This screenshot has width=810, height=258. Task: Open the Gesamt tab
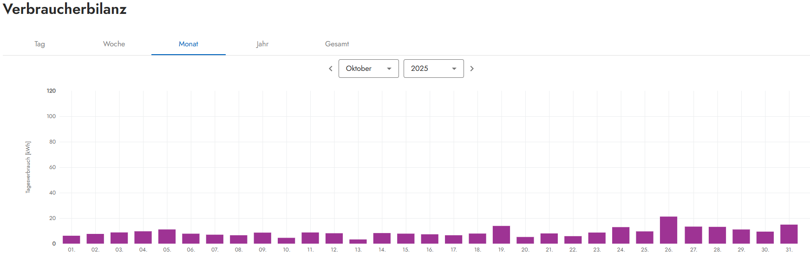click(337, 44)
